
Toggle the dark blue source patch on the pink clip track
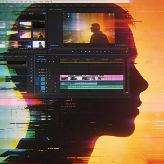37,79
